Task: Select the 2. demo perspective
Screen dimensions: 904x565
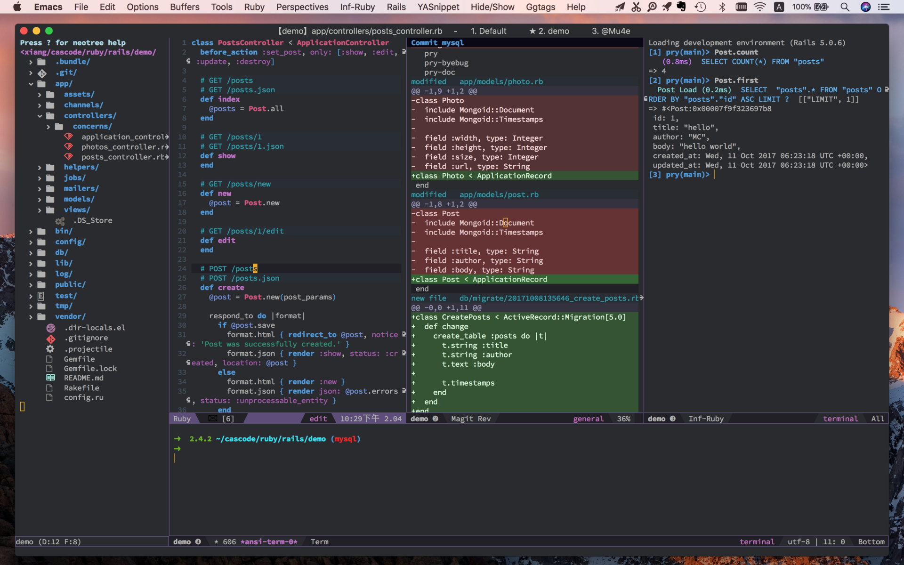Action: 549,31
